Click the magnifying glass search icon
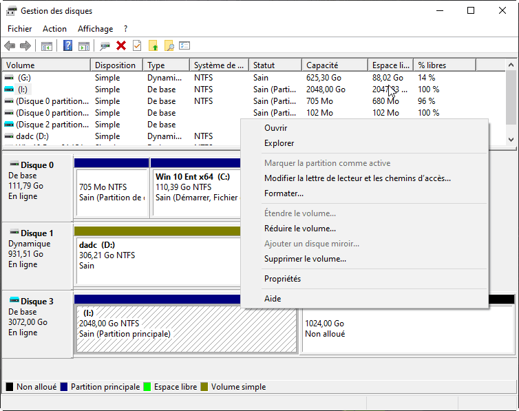Screen dimensions: 519x411 click(169, 46)
